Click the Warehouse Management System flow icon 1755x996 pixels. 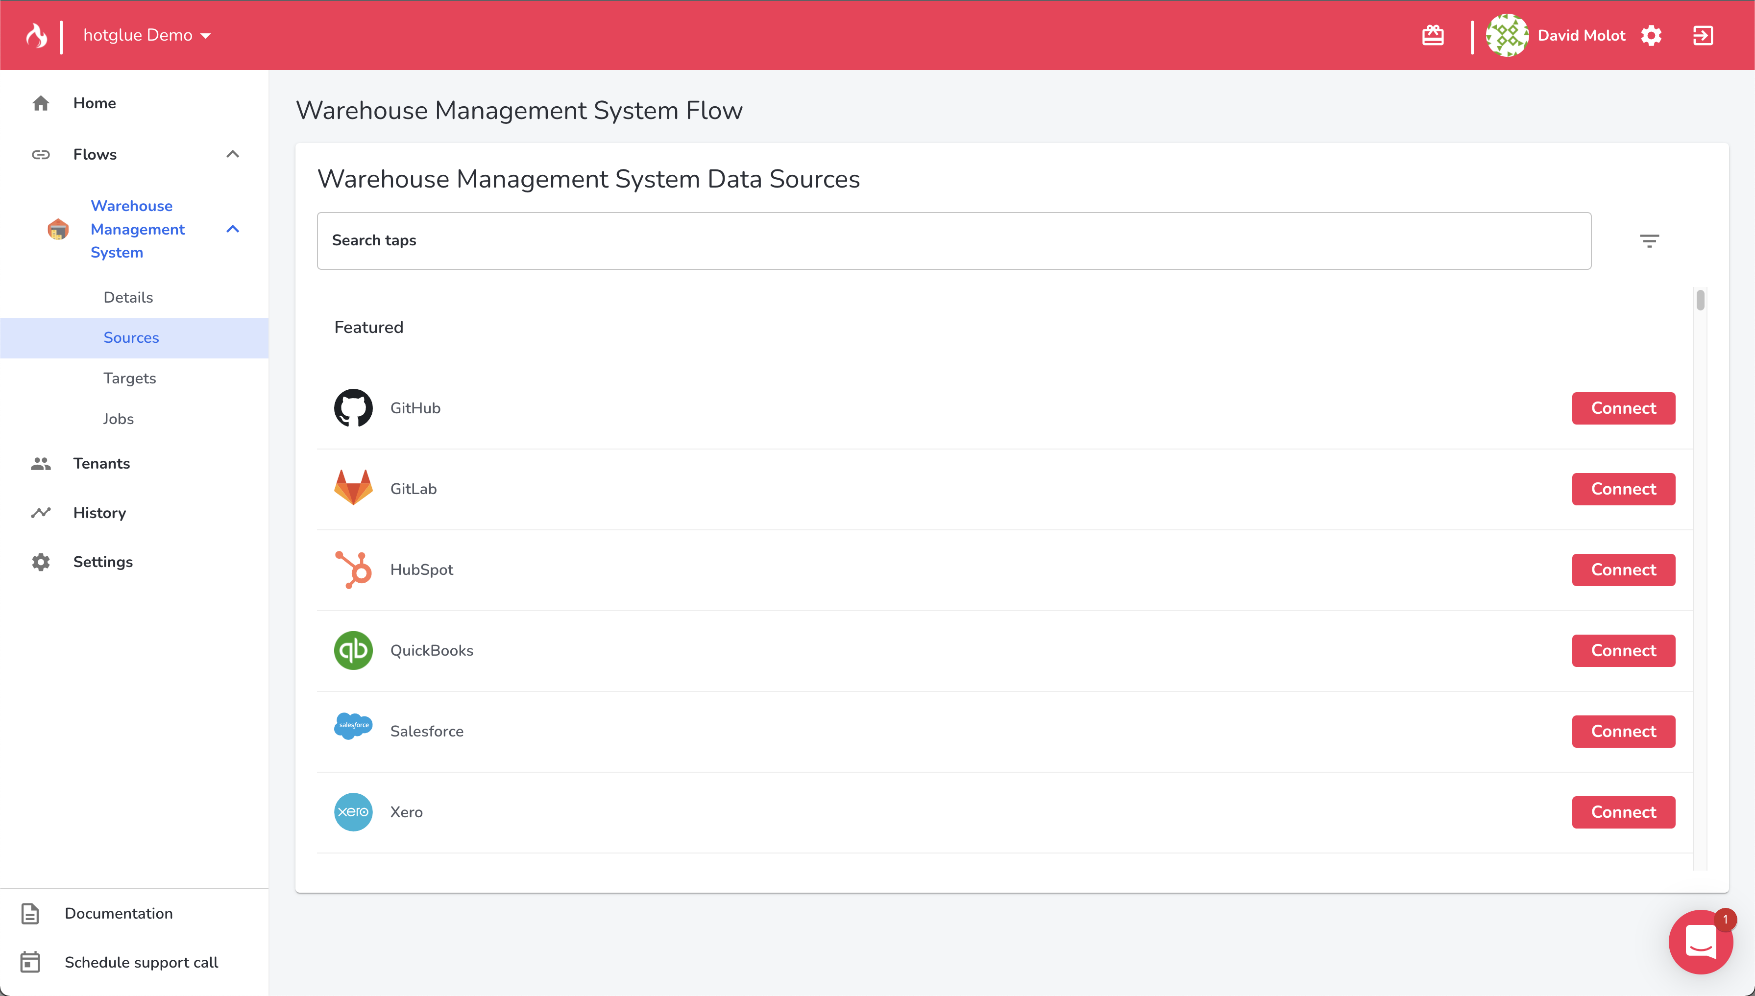(x=58, y=229)
